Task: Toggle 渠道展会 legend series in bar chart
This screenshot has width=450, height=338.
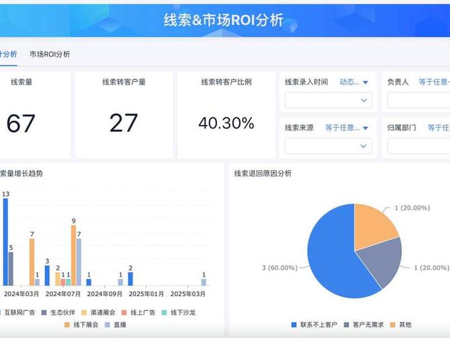Action: point(98,313)
